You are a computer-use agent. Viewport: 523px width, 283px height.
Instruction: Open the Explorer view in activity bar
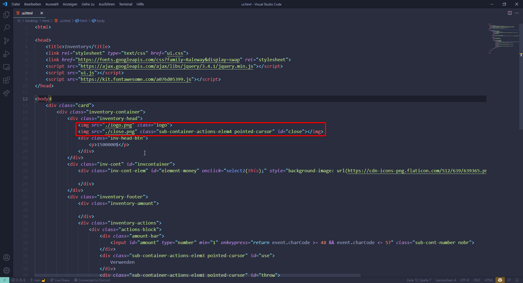(x=7, y=15)
